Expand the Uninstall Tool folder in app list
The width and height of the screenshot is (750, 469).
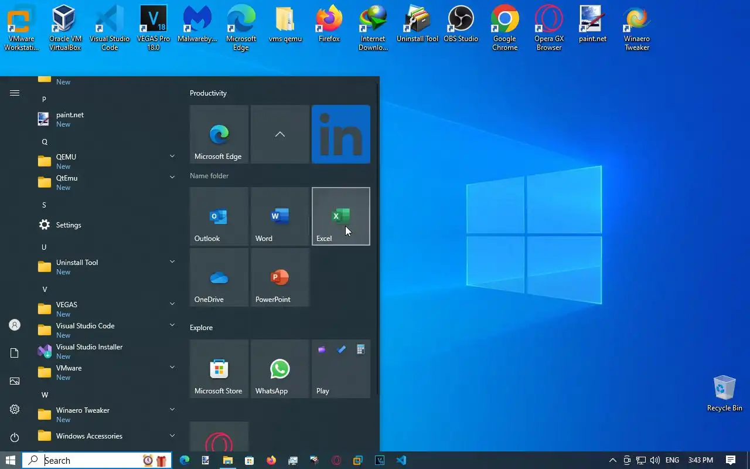172,261
